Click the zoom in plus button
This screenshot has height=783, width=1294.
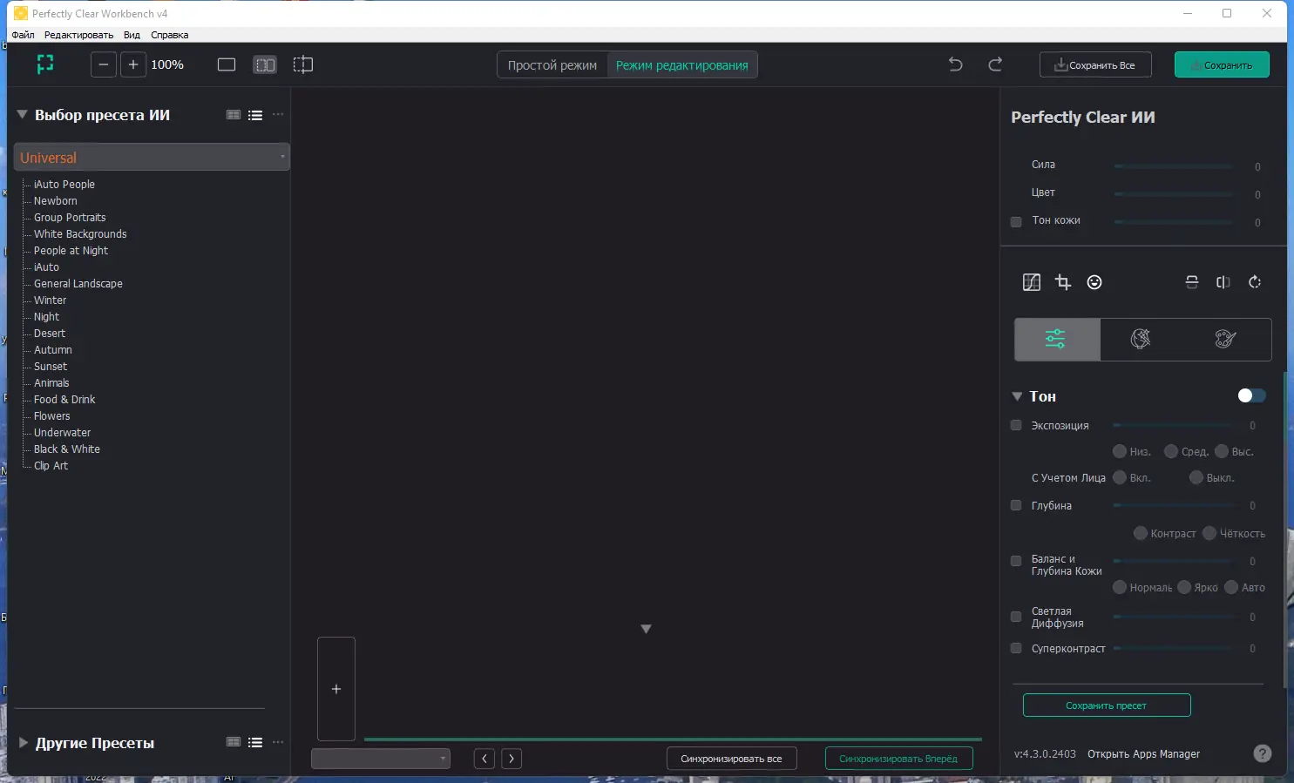pos(133,64)
